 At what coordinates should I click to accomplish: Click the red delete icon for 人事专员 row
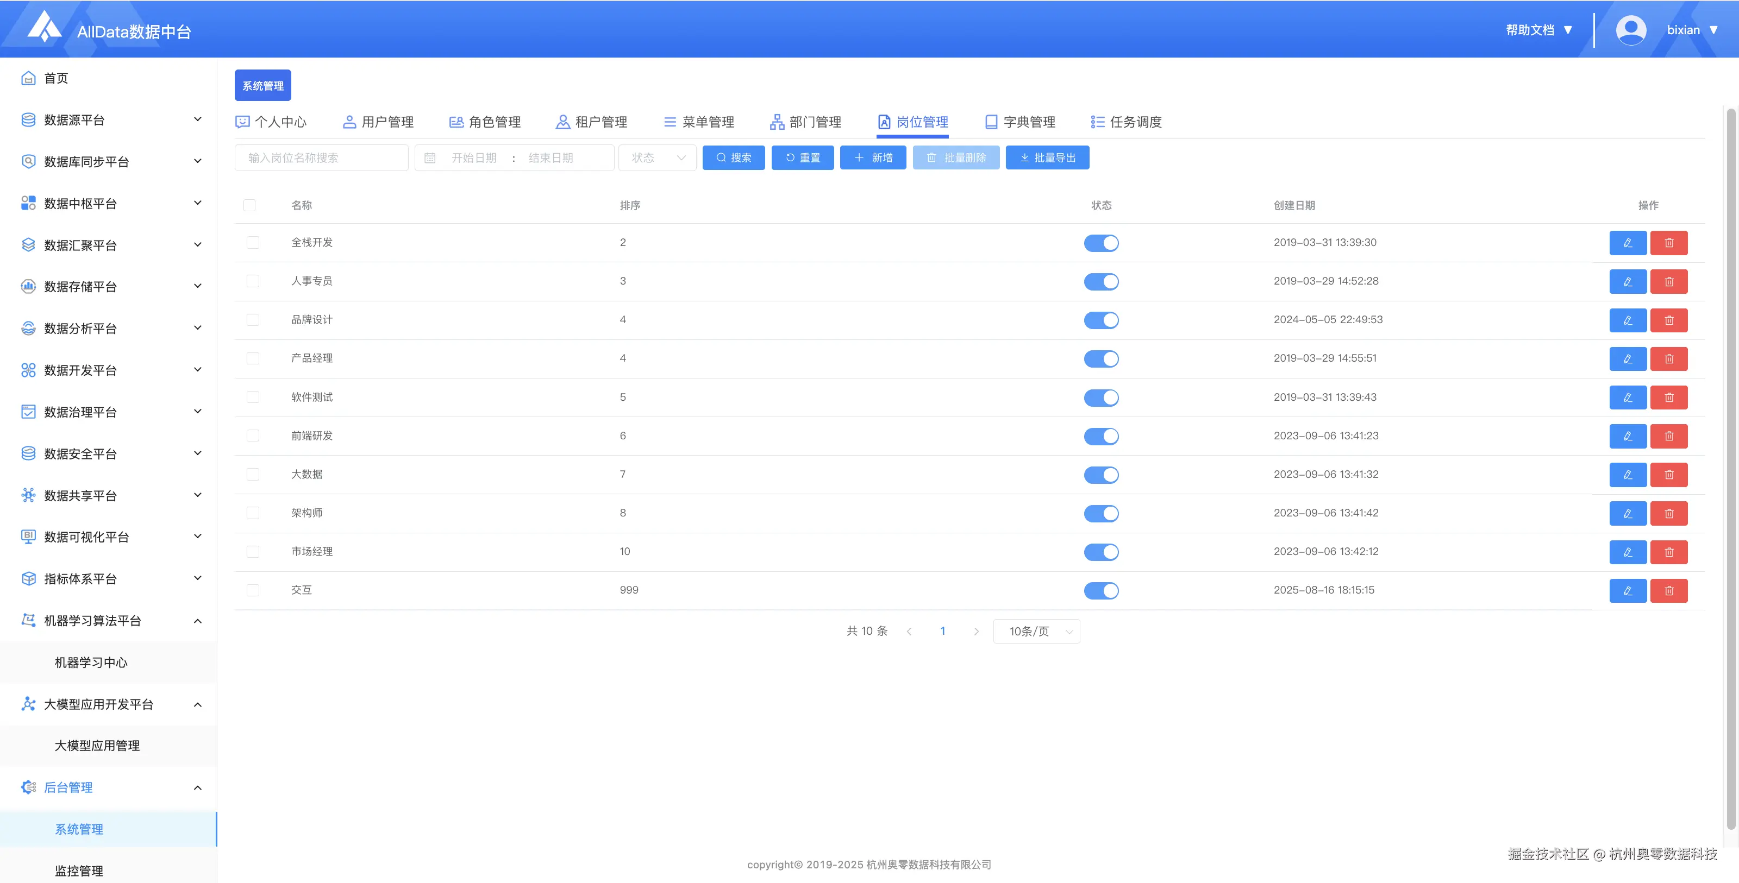(x=1669, y=281)
